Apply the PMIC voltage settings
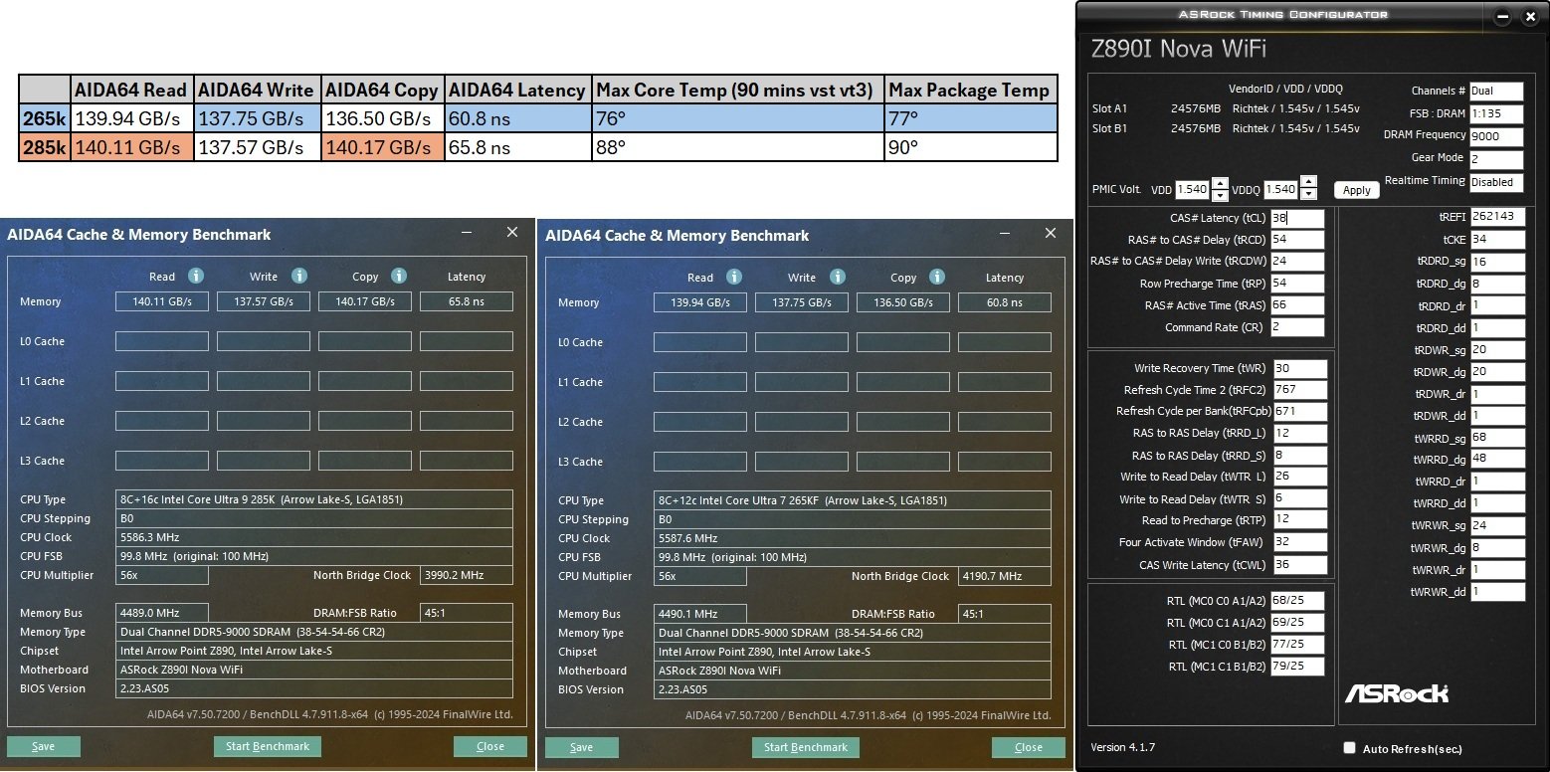Viewport: 1550px width, 772px height. coord(1356,189)
